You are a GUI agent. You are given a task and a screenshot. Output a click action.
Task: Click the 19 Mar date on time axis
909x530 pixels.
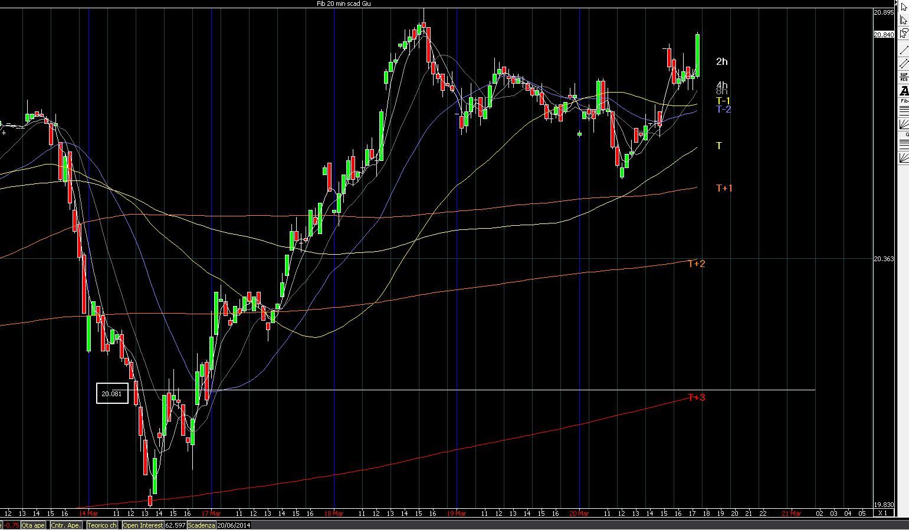[x=457, y=513]
